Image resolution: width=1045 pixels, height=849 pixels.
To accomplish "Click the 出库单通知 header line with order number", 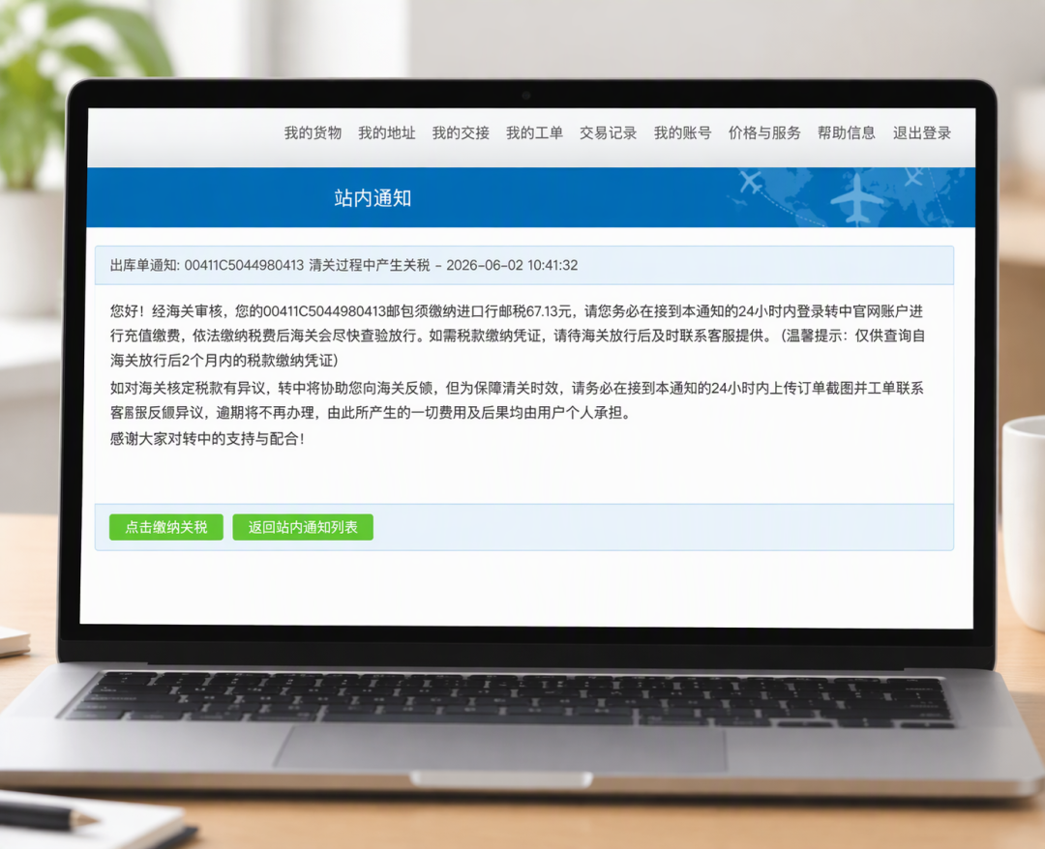I will 343,265.
